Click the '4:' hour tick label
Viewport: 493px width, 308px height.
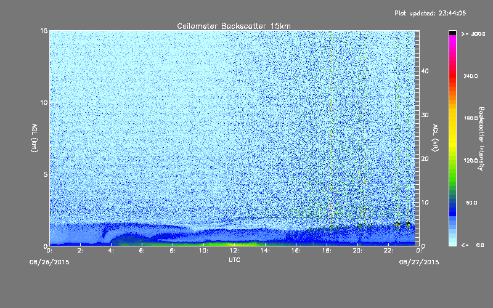tap(112, 251)
